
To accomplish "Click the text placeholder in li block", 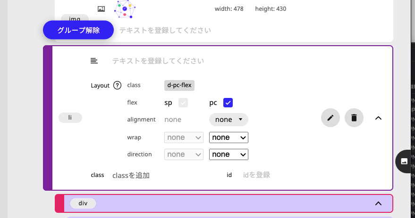I will tap(158, 61).
